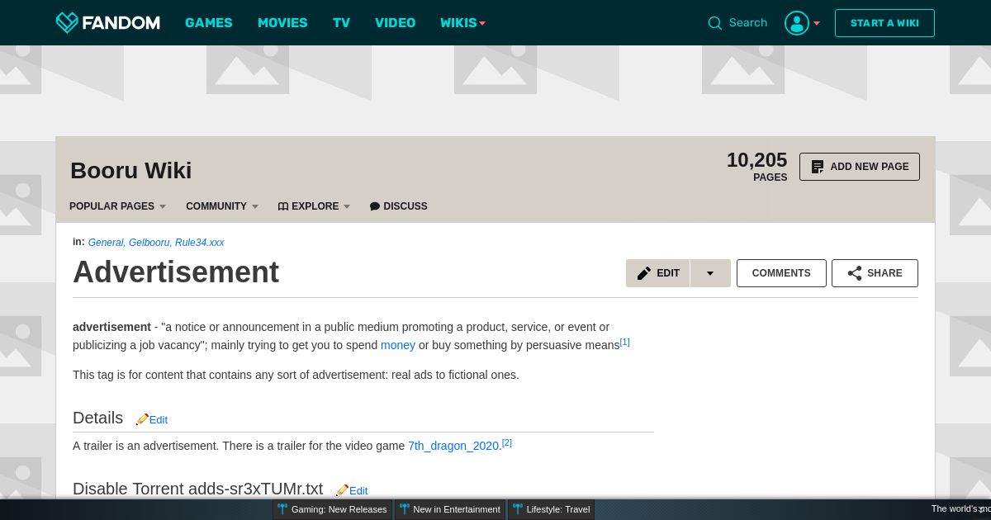This screenshot has height=520, width=991.
Task: Click pencil icon beside Details heading
Action: tap(142, 419)
